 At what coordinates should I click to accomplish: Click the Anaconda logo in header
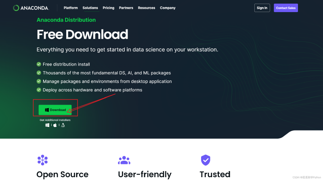click(x=31, y=8)
